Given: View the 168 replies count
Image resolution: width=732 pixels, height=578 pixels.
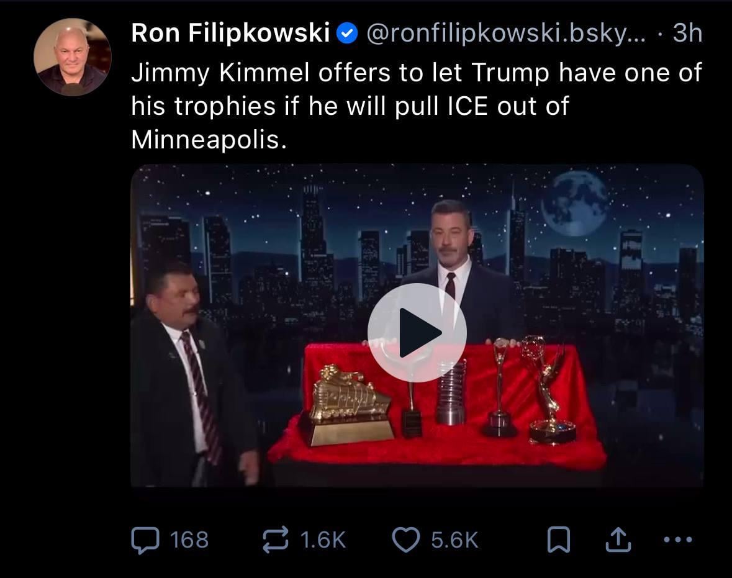Looking at the screenshot, I should coord(189,540).
